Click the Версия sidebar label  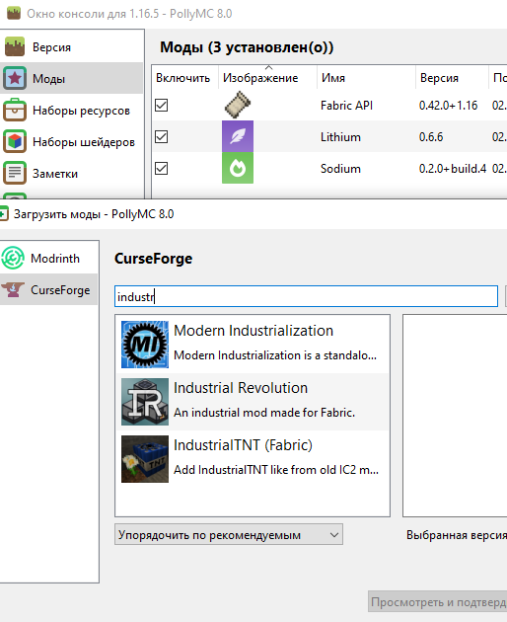coord(51,47)
